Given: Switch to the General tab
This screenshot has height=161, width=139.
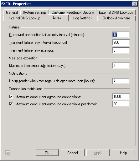Looking at the screenshot, I should point(12,13).
